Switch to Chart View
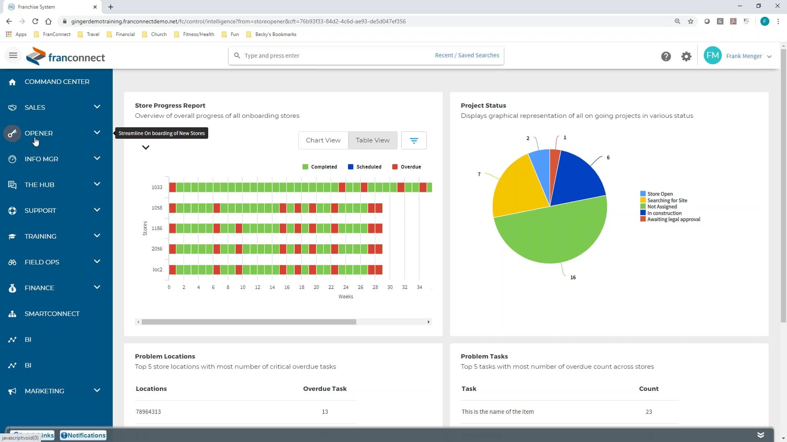This screenshot has height=442, width=787. (x=323, y=140)
